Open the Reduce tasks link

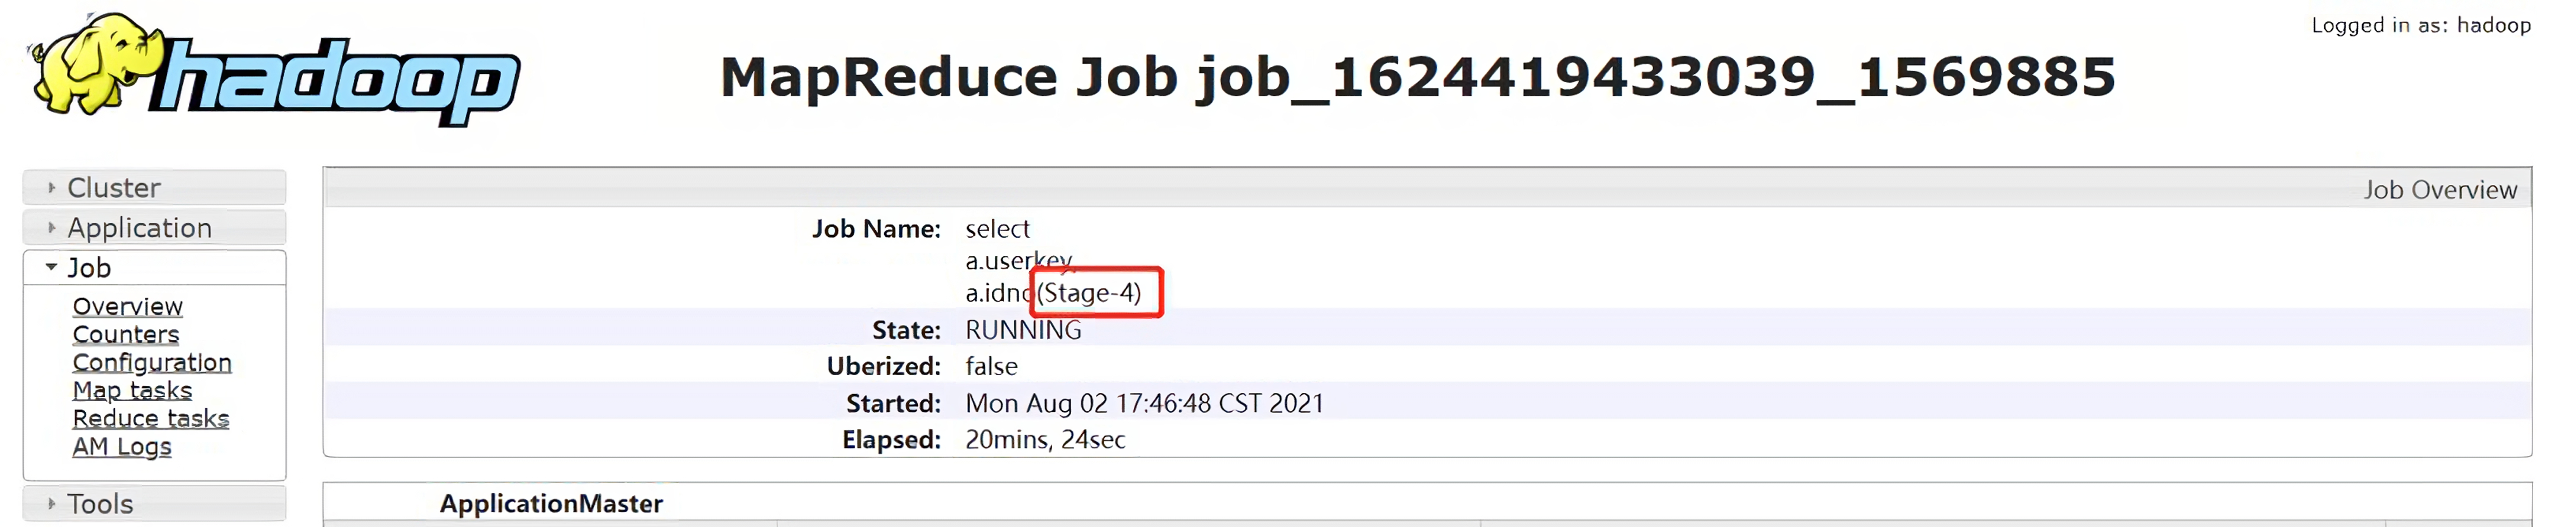pyautogui.click(x=151, y=418)
